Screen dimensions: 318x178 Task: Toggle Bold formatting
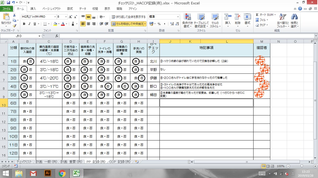pos(24,24)
